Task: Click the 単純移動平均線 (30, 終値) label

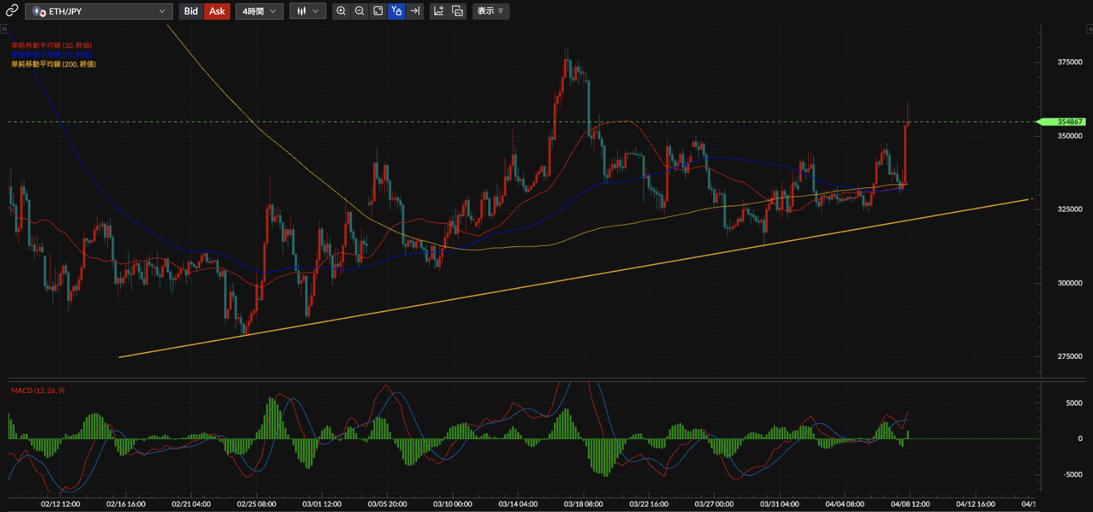Action: pos(51,45)
